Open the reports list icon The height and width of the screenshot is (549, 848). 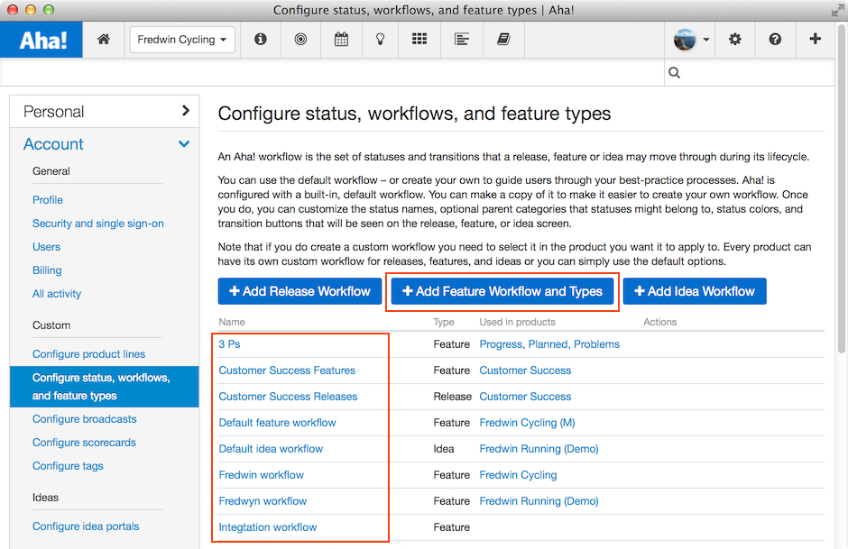[461, 40]
